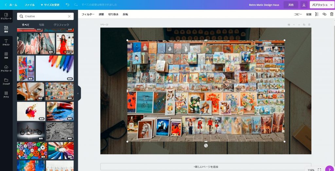This screenshot has width=335, height=171.
Task: Select the dark motorcycle sculpture thumbnail
Action: [x=31, y=131]
